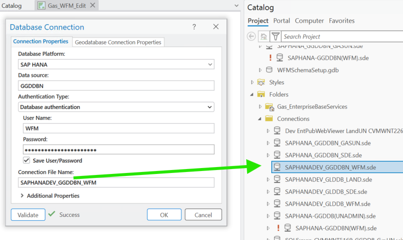Viewport: 403px width, 240px height.
Task: Click the Password field
Action: pos(118,149)
